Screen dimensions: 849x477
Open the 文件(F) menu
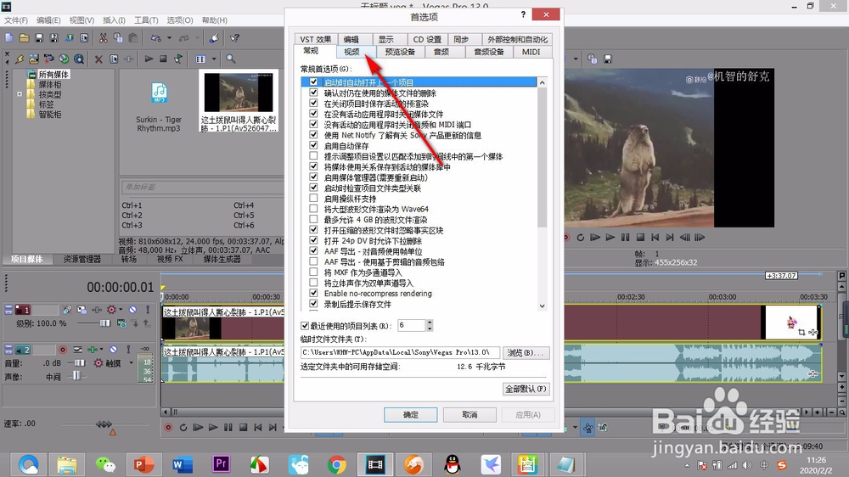[16, 20]
